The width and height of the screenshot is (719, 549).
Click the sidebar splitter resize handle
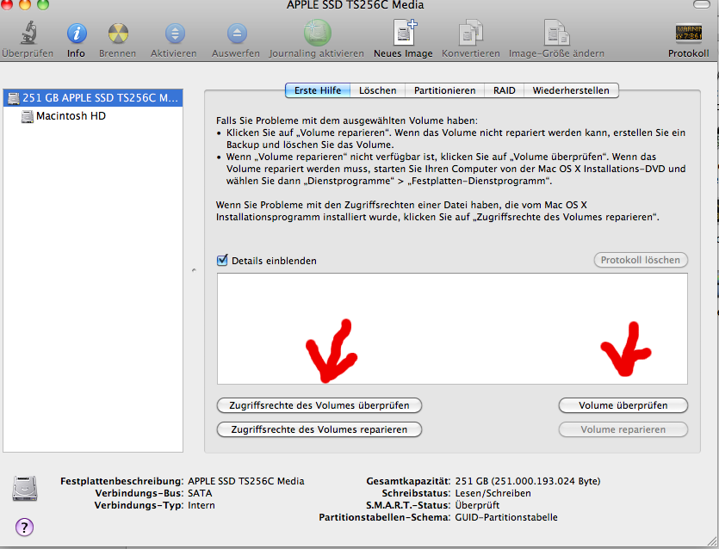(193, 270)
